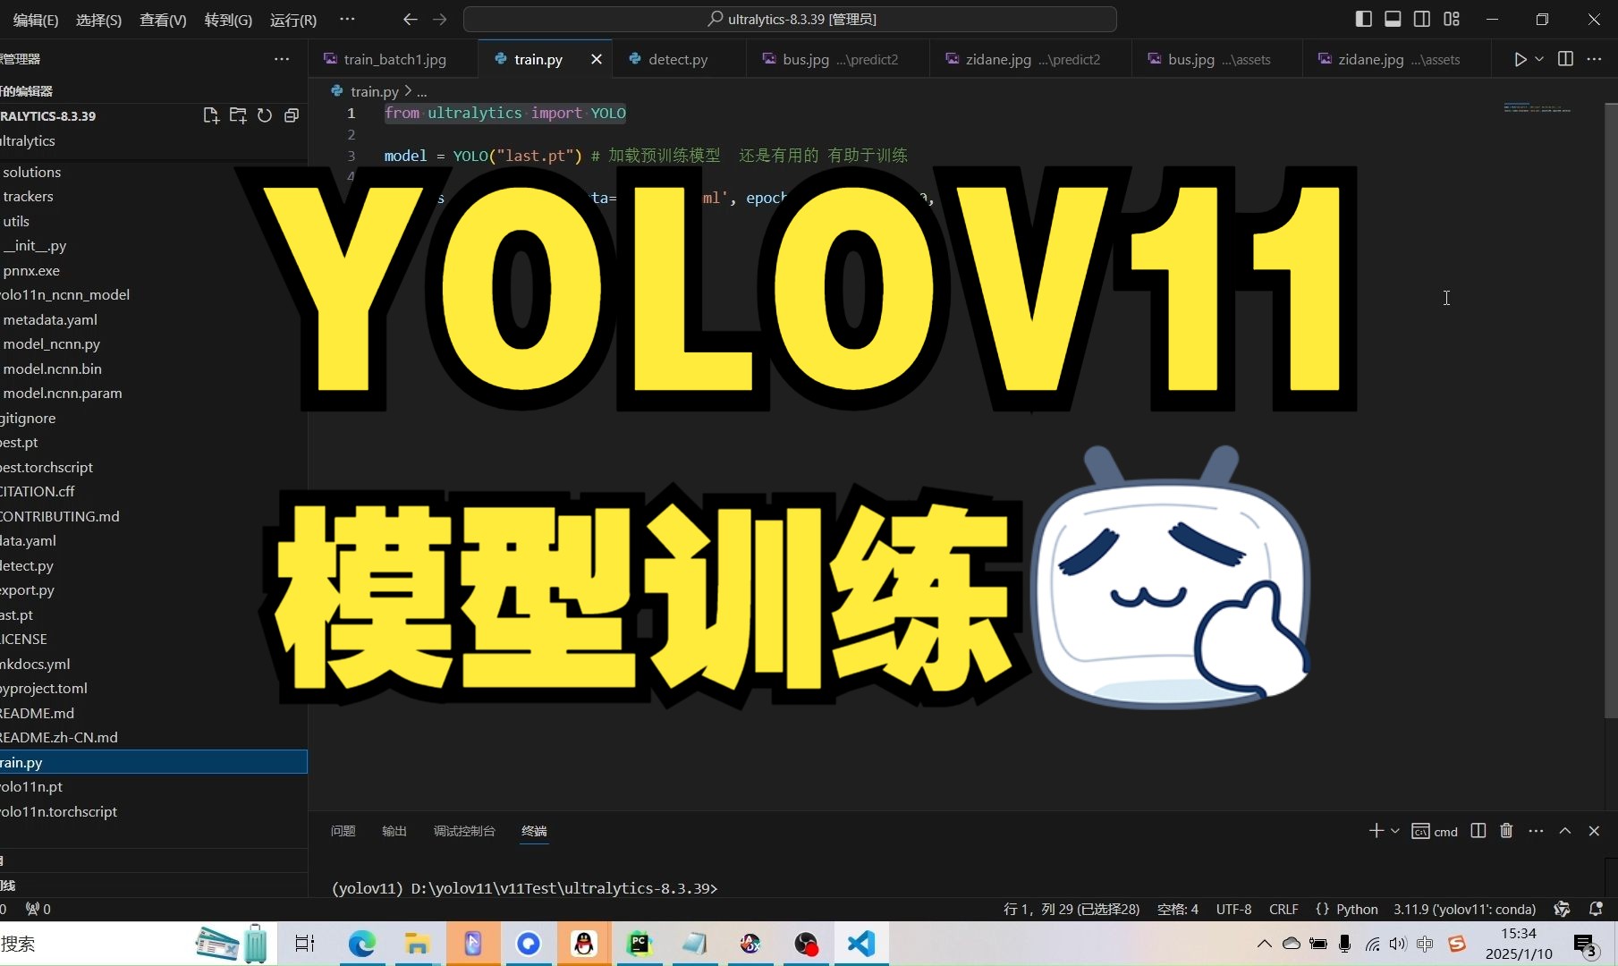
Task: Open new terminal profile dropdown arrow
Action: pos(1394,831)
